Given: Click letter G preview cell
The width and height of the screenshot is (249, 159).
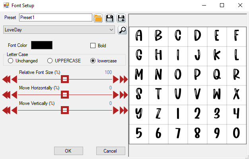Looking at the screenshot, I should [x=139, y=56].
